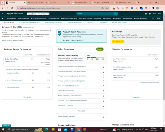This screenshot has width=165, height=132.
Task: Reload the page with the refresh icon
Action: (12, 8)
